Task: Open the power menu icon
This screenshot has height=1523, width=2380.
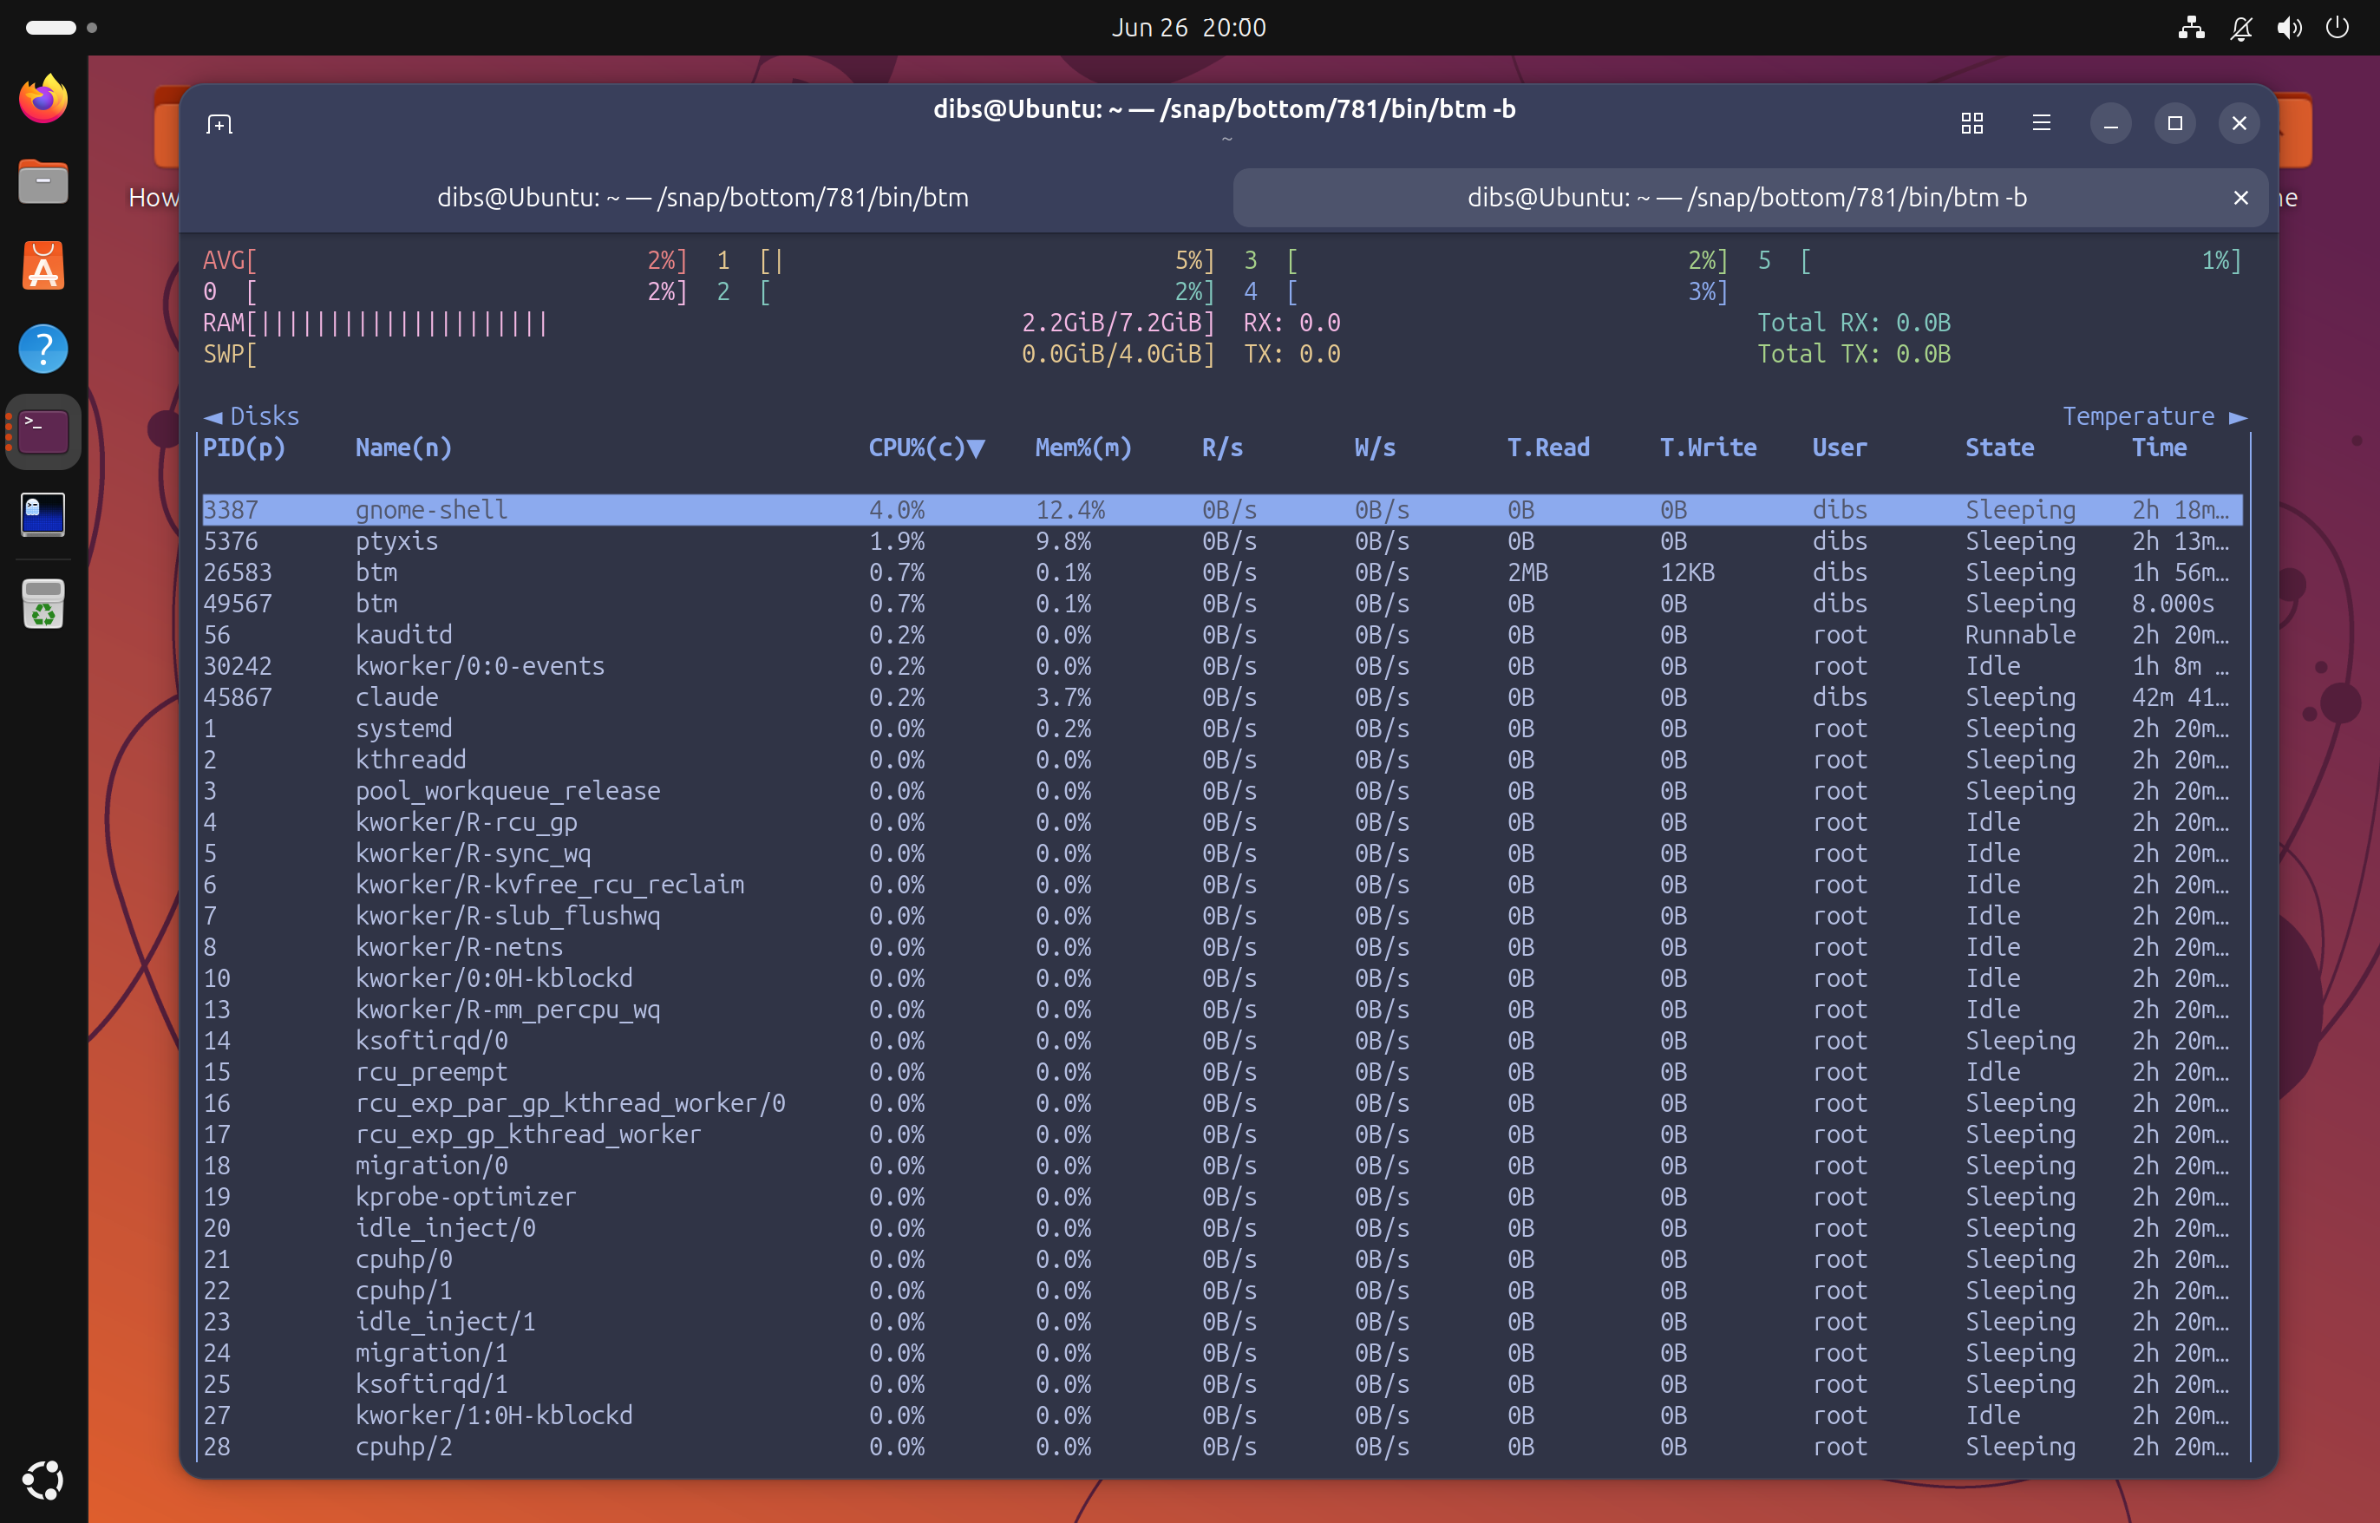Action: [x=2337, y=28]
